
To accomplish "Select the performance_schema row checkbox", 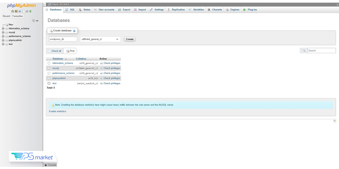I will pyautogui.click(x=49, y=73).
